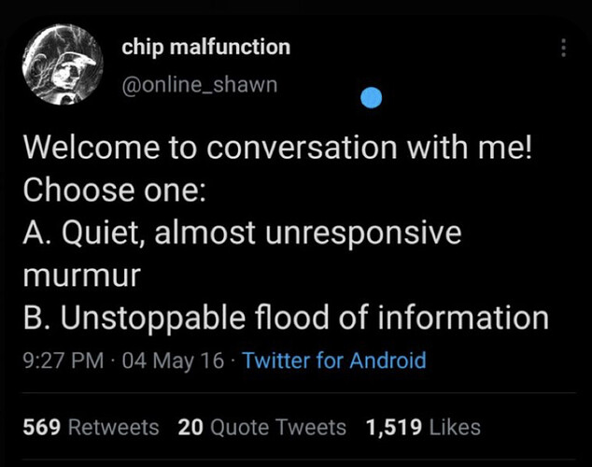Show the 1,519 Likes list
This screenshot has height=467, width=592.
click(x=423, y=428)
